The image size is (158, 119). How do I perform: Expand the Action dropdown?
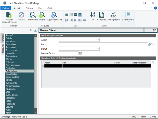(98, 40)
